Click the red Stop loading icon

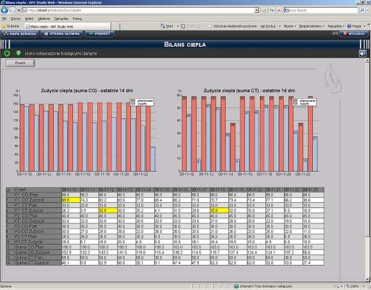[x=279, y=10]
